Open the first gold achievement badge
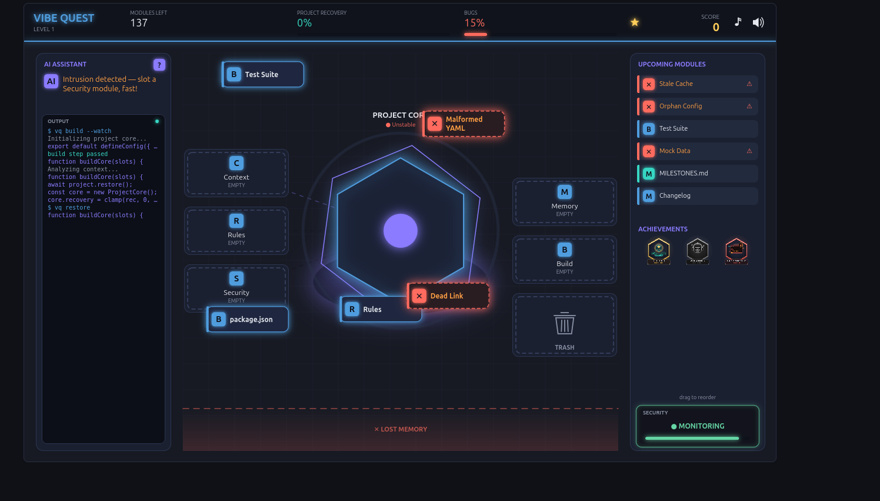Screen dimensions: 880x501 659,251
